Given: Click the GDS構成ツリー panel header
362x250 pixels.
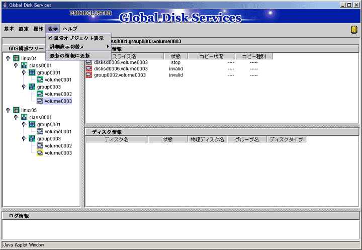Looking at the screenshot, I should (x=26, y=48).
